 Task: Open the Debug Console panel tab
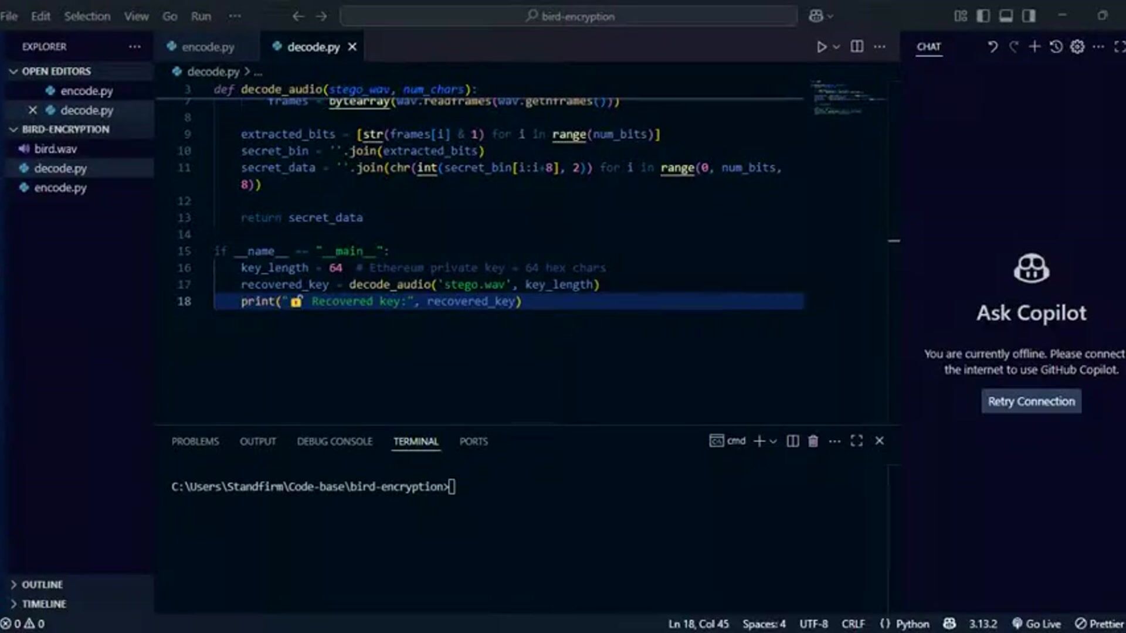(335, 441)
